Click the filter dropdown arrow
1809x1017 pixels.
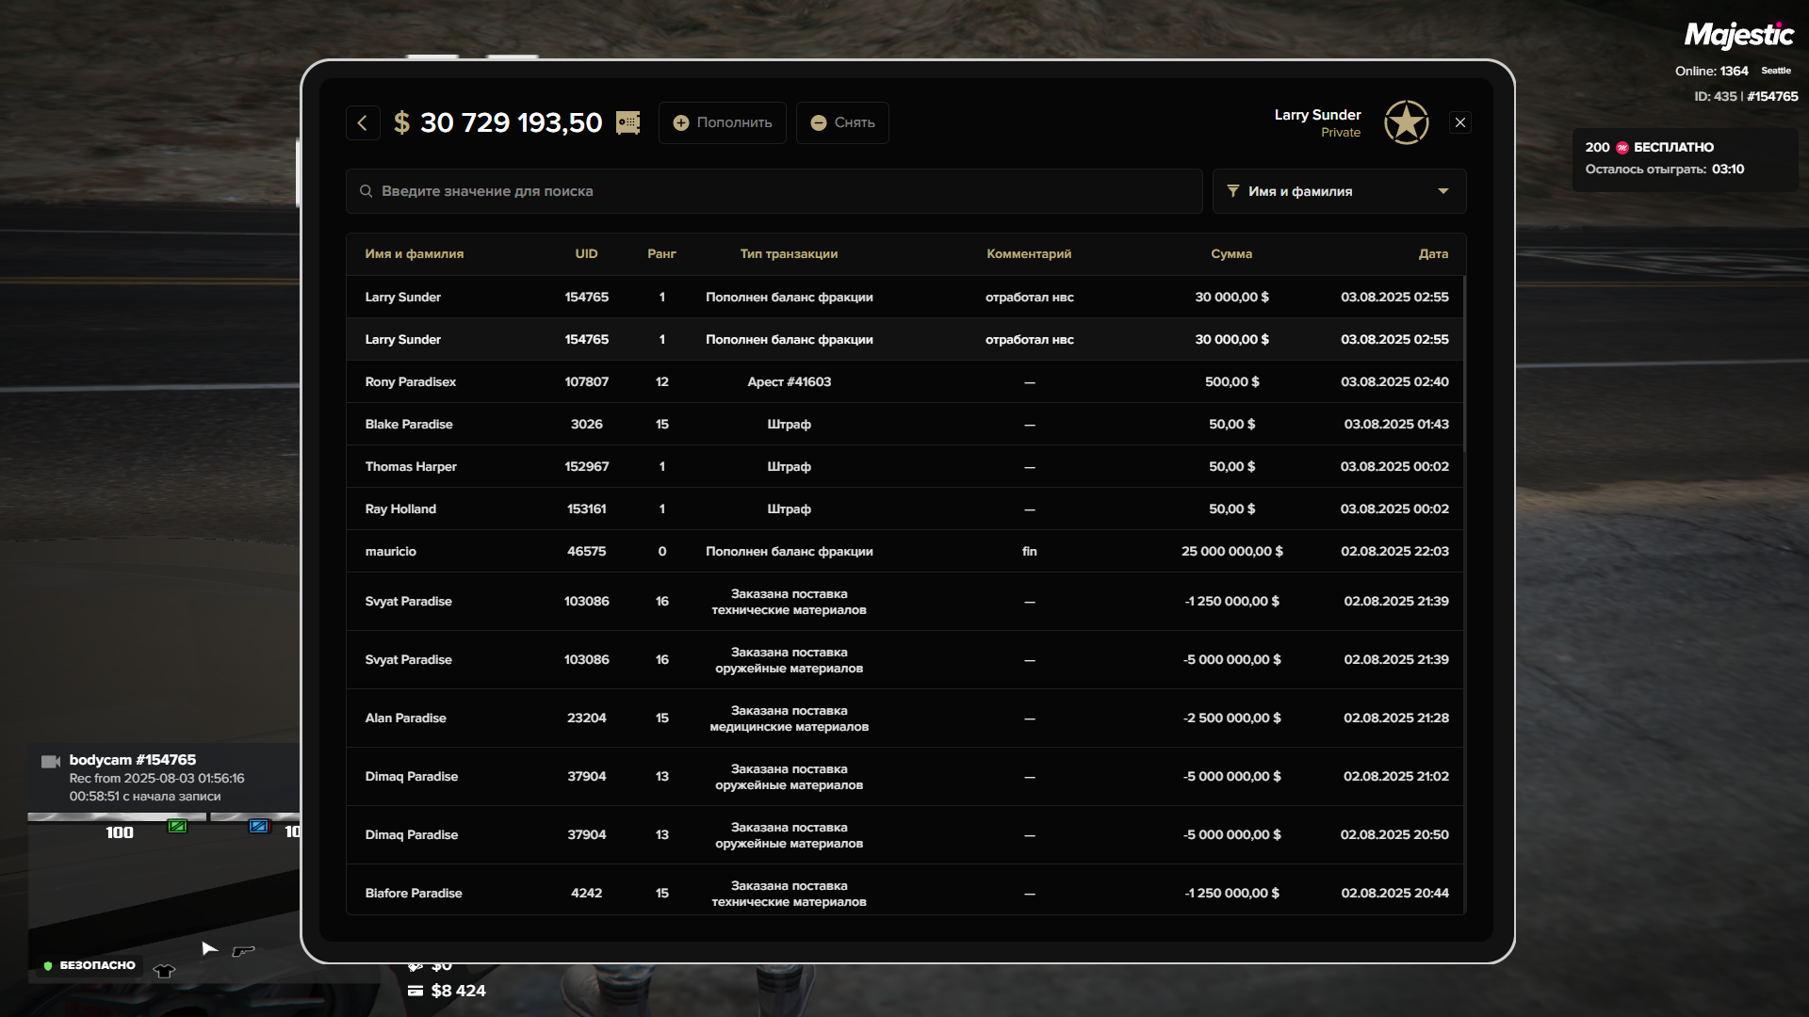(1442, 191)
